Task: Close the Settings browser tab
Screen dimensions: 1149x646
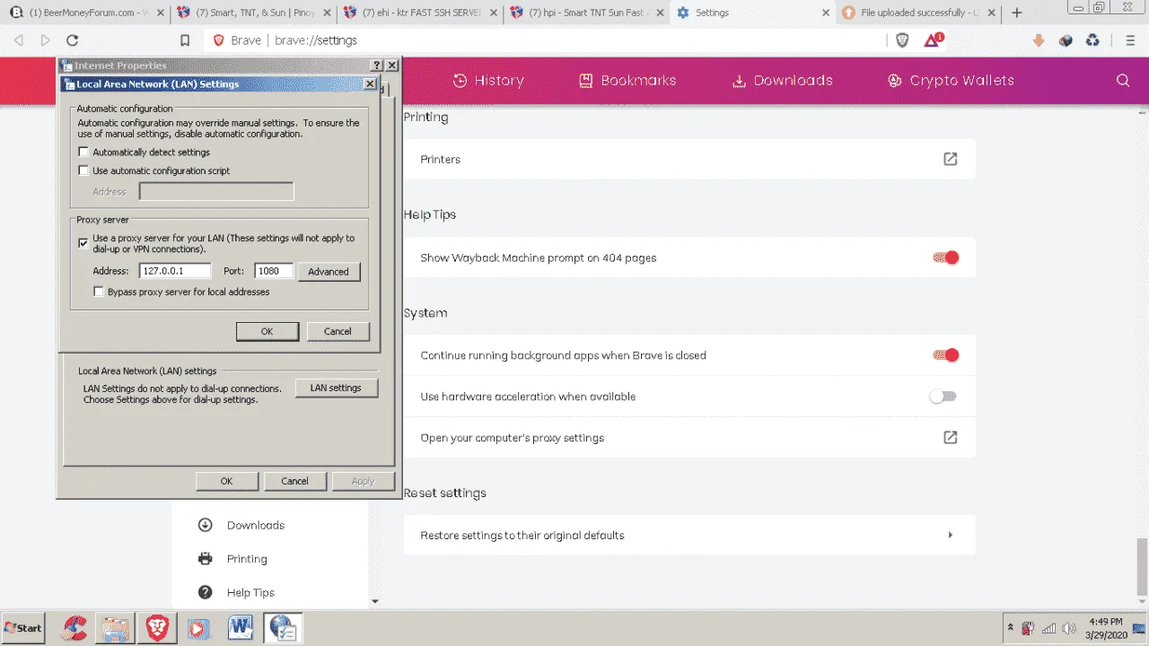Action: (x=824, y=13)
